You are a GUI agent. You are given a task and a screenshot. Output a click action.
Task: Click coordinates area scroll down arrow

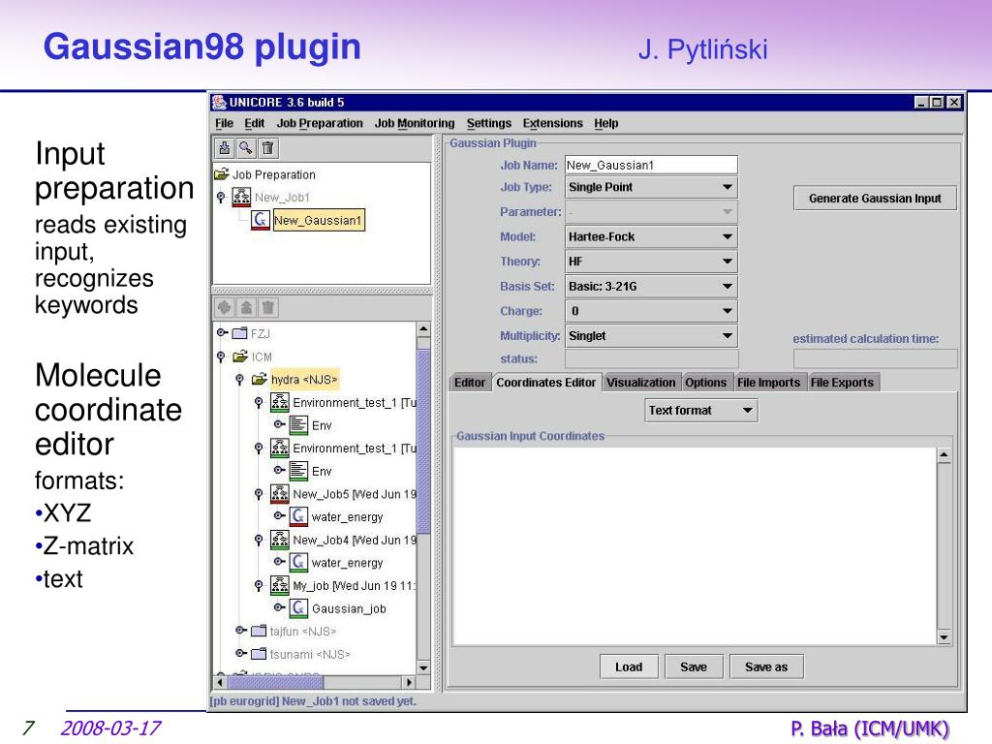click(944, 637)
